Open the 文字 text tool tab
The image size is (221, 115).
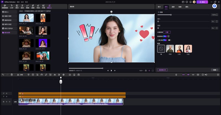pos(12,6)
